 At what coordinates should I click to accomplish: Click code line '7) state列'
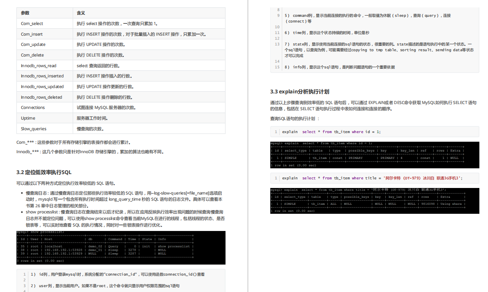(379, 50)
